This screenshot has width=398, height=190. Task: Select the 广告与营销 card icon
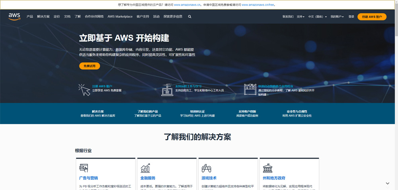(84, 168)
